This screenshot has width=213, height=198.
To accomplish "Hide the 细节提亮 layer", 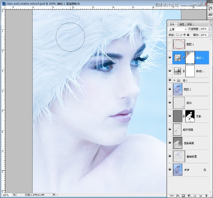I will (x=170, y=129).
